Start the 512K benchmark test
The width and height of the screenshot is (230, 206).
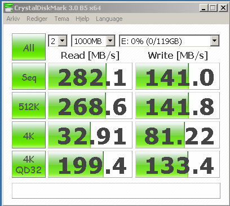click(29, 106)
